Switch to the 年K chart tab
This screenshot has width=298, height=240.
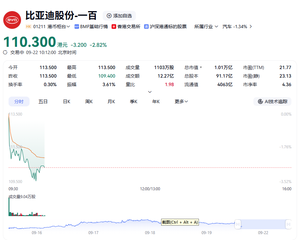pos(156,102)
